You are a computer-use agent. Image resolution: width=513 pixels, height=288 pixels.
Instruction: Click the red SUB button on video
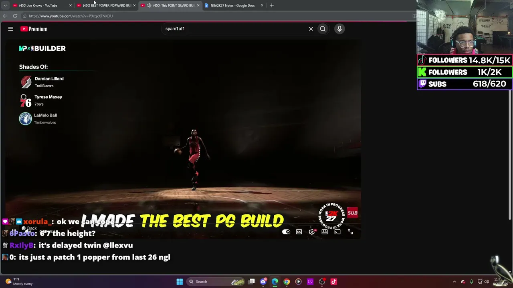(352, 213)
